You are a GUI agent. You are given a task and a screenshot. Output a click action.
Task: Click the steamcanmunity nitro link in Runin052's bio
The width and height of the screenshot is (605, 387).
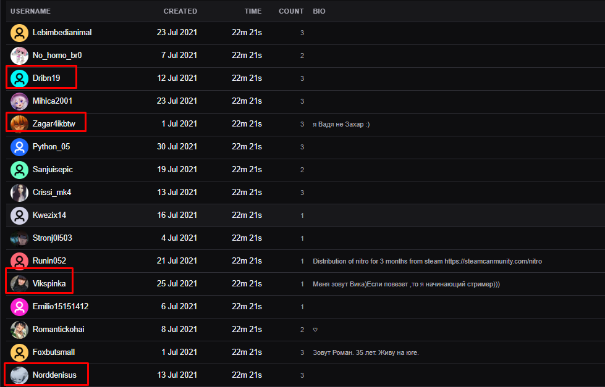coord(493,261)
